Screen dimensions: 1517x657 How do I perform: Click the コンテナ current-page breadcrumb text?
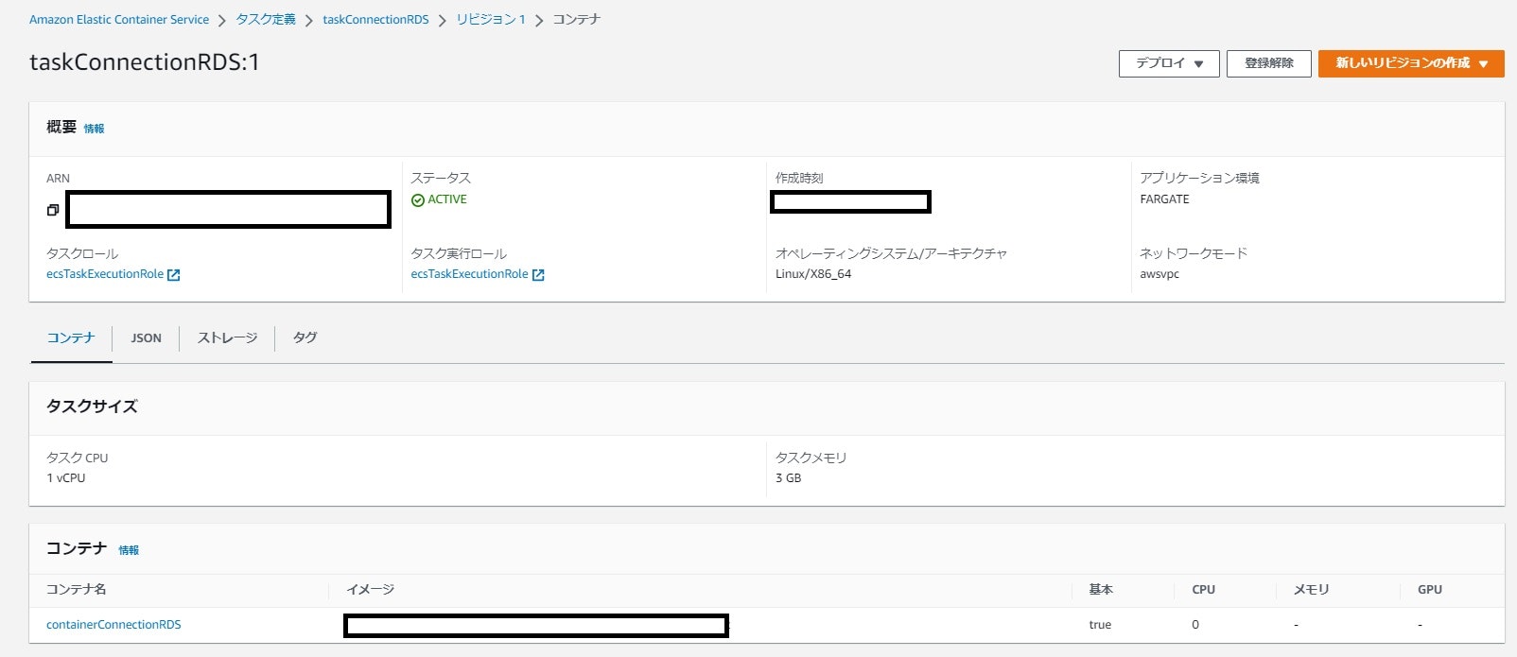click(577, 20)
